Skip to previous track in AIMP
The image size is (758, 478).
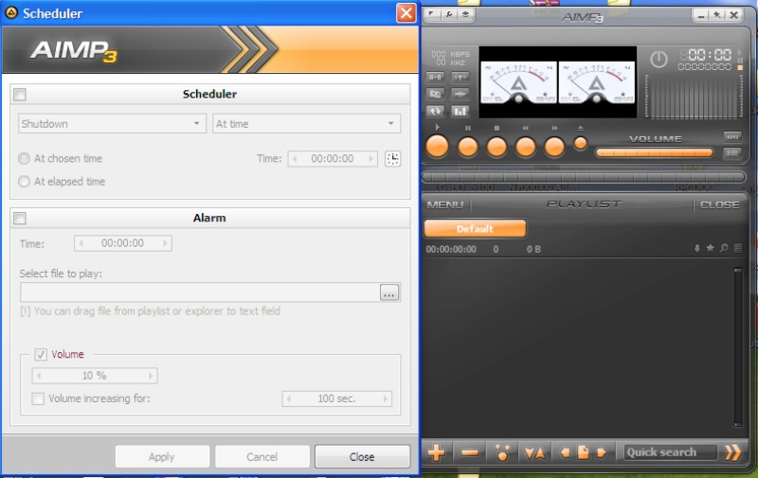tap(526, 147)
